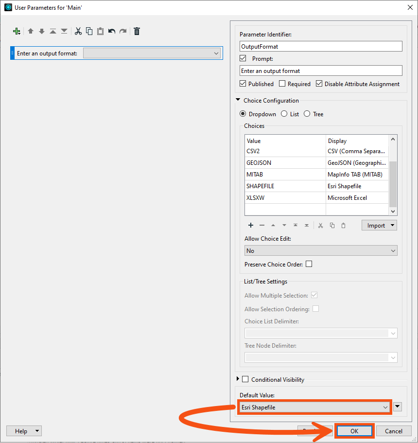Open the Allow Choice Edit dropdown
The image size is (418, 443).
[x=321, y=250]
